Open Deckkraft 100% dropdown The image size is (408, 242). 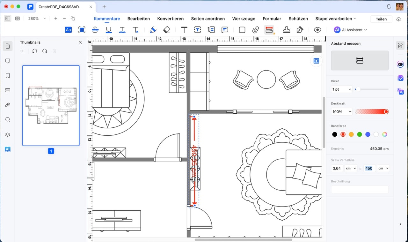point(341,111)
